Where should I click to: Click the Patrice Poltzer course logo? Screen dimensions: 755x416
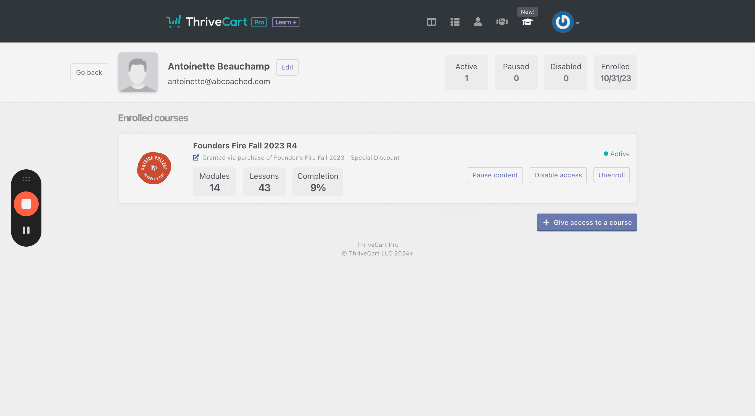(154, 168)
